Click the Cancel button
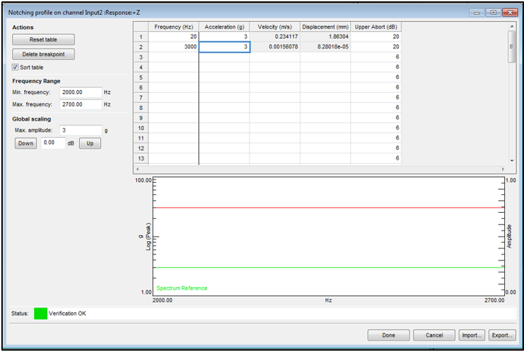 tap(434, 335)
